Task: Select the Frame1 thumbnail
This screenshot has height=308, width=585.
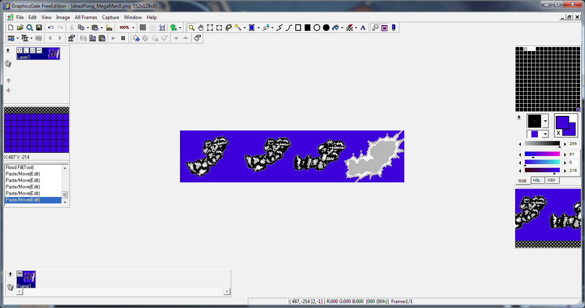Action: 26,279
